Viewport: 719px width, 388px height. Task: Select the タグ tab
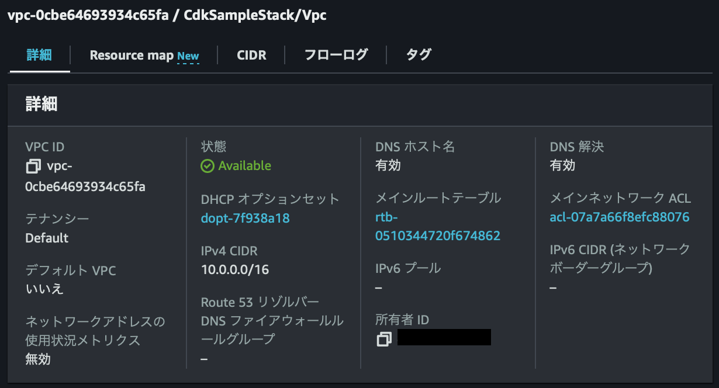pos(419,55)
